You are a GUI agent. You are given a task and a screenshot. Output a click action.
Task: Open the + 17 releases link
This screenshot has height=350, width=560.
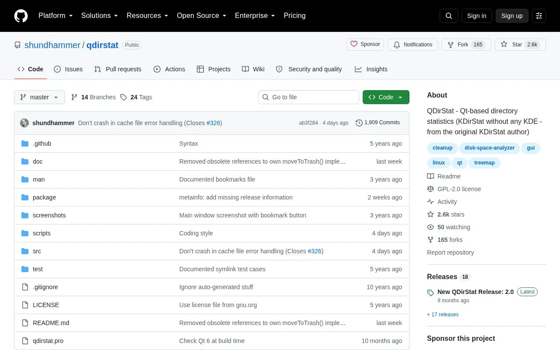pyautogui.click(x=443, y=315)
